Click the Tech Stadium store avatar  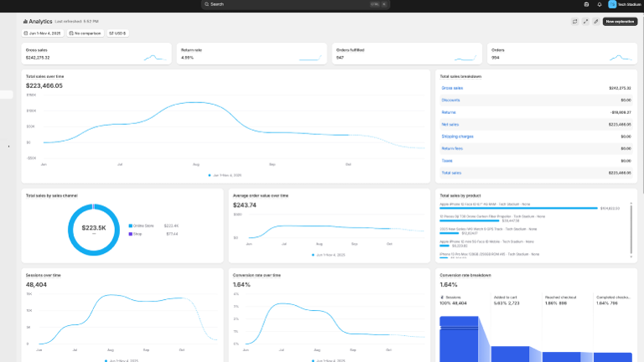pos(612,4)
